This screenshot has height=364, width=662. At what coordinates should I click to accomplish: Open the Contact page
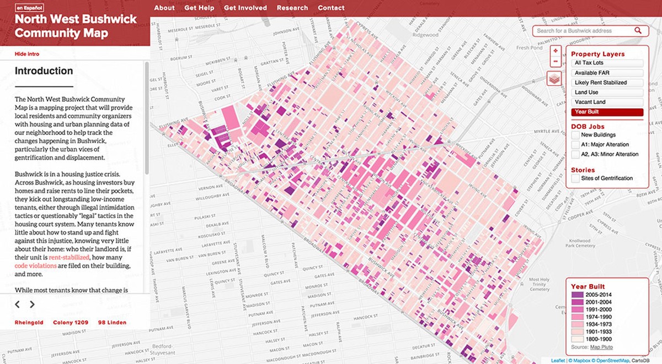point(331,8)
